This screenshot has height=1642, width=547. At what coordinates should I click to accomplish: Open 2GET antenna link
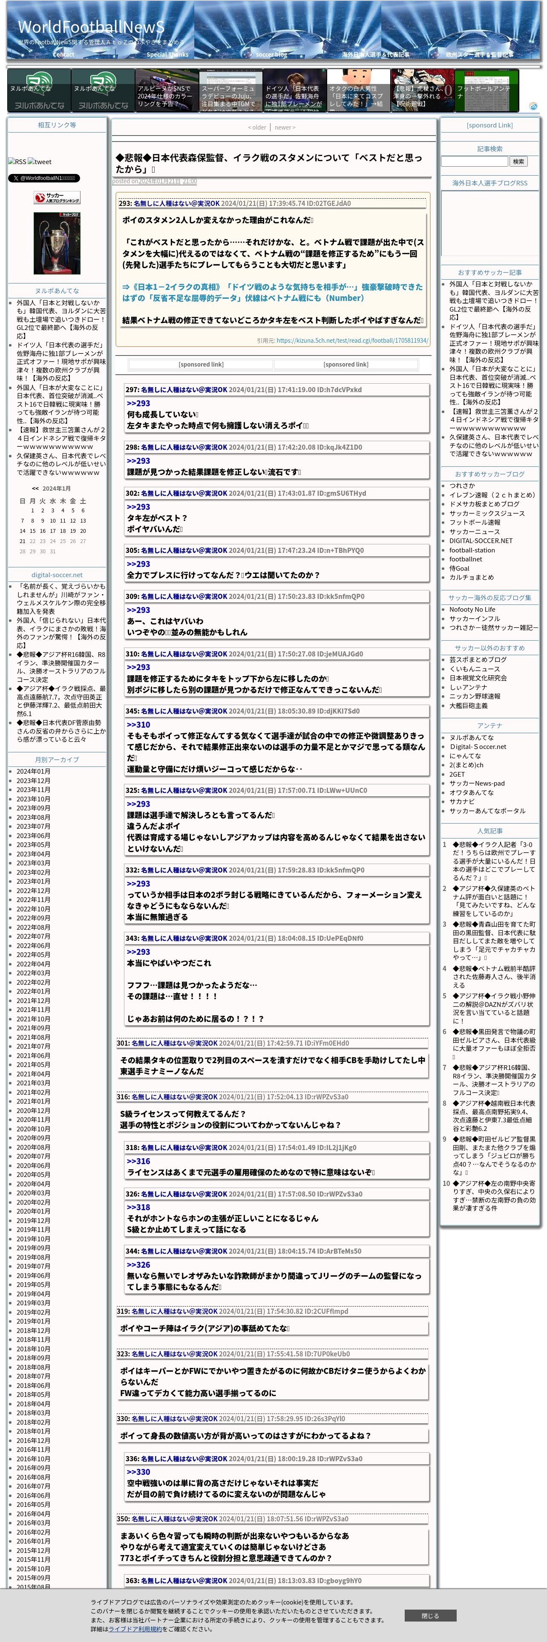[457, 775]
